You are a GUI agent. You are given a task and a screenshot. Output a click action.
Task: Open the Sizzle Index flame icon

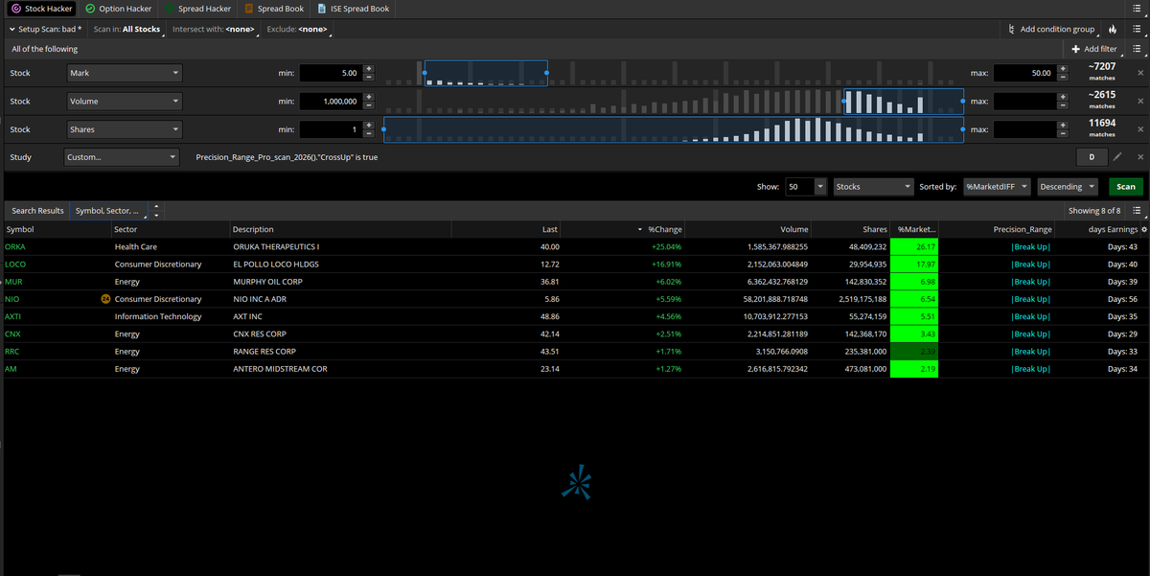[x=1112, y=30]
